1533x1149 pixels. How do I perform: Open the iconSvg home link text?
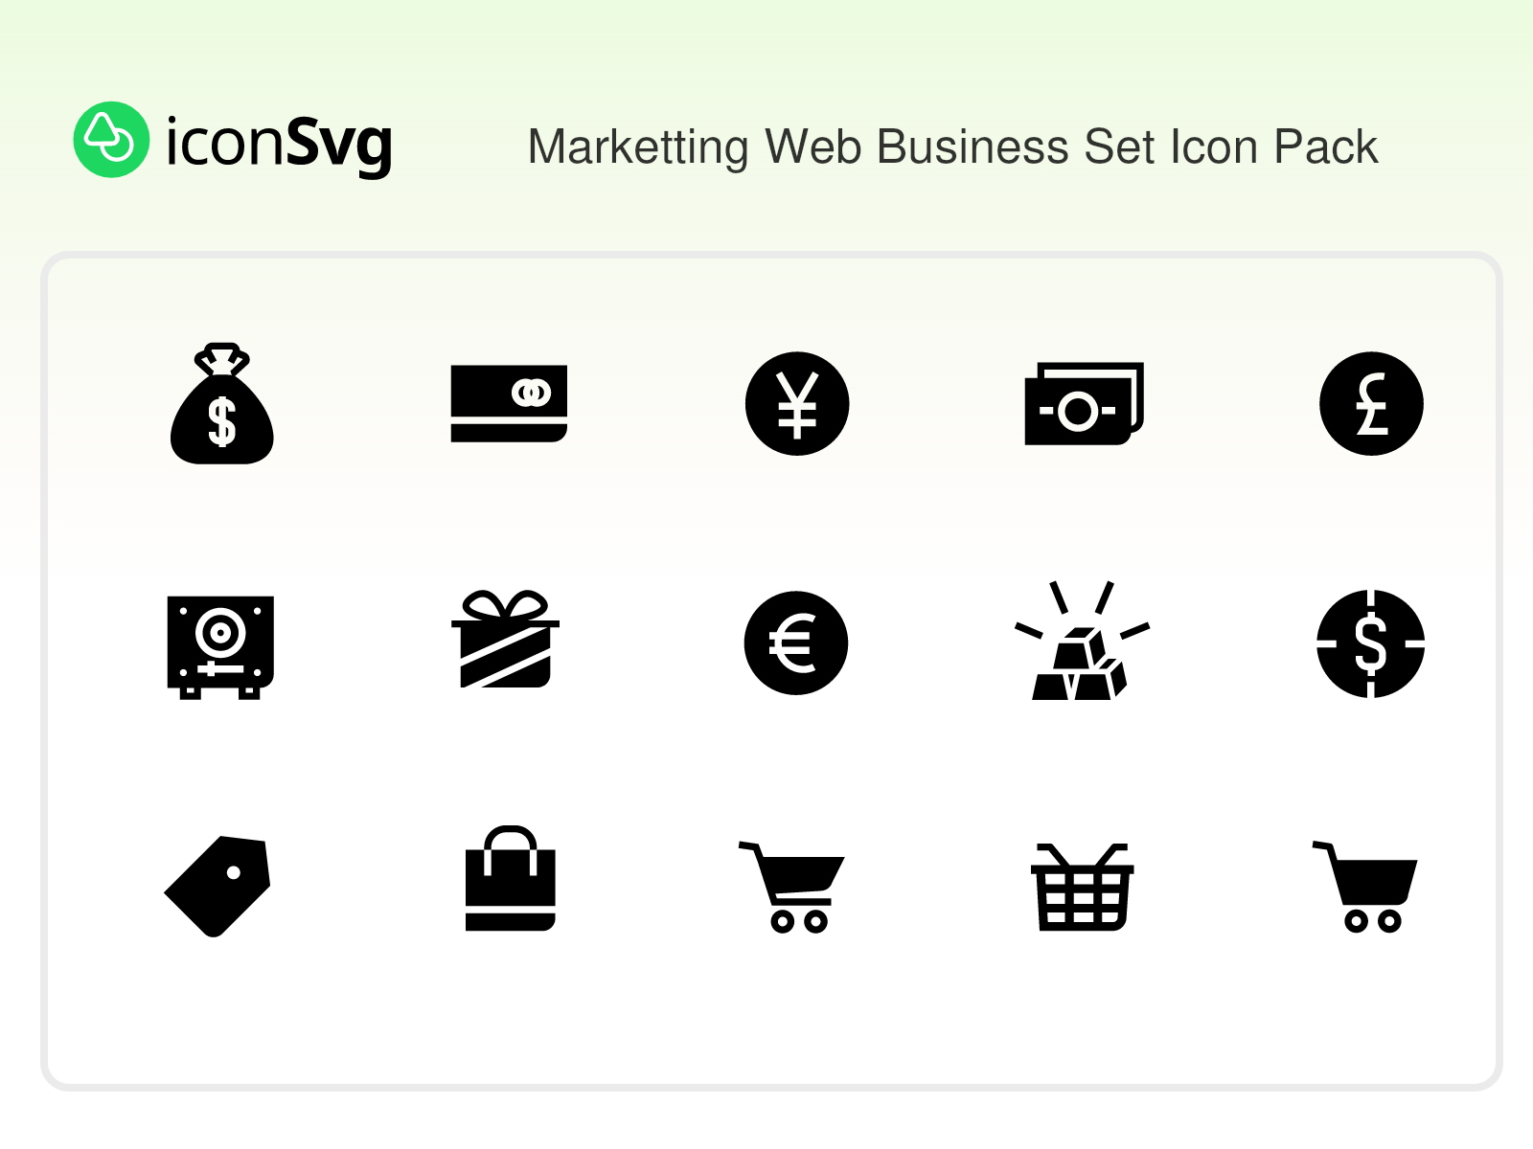279,144
